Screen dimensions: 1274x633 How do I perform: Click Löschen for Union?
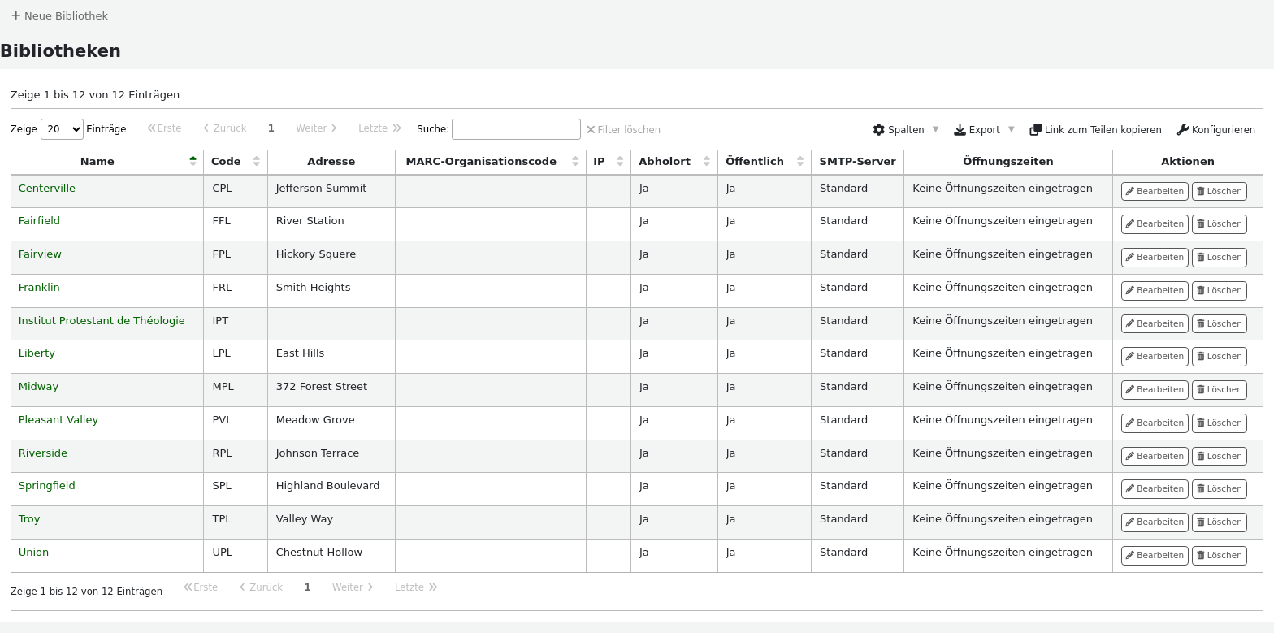pos(1219,555)
